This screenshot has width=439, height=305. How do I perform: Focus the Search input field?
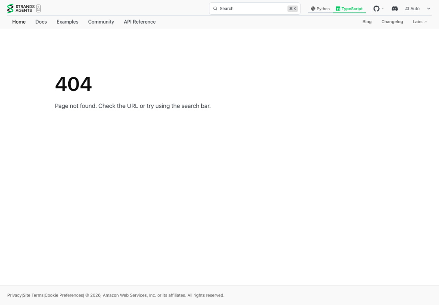tap(254, 9)
